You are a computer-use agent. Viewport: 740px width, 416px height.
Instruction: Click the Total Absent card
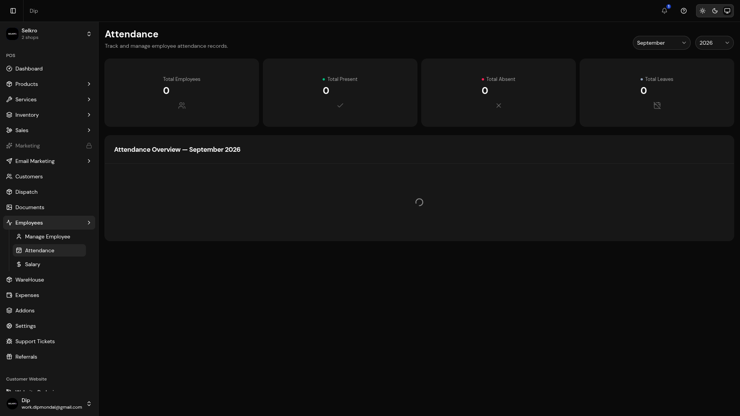(498, 92)
